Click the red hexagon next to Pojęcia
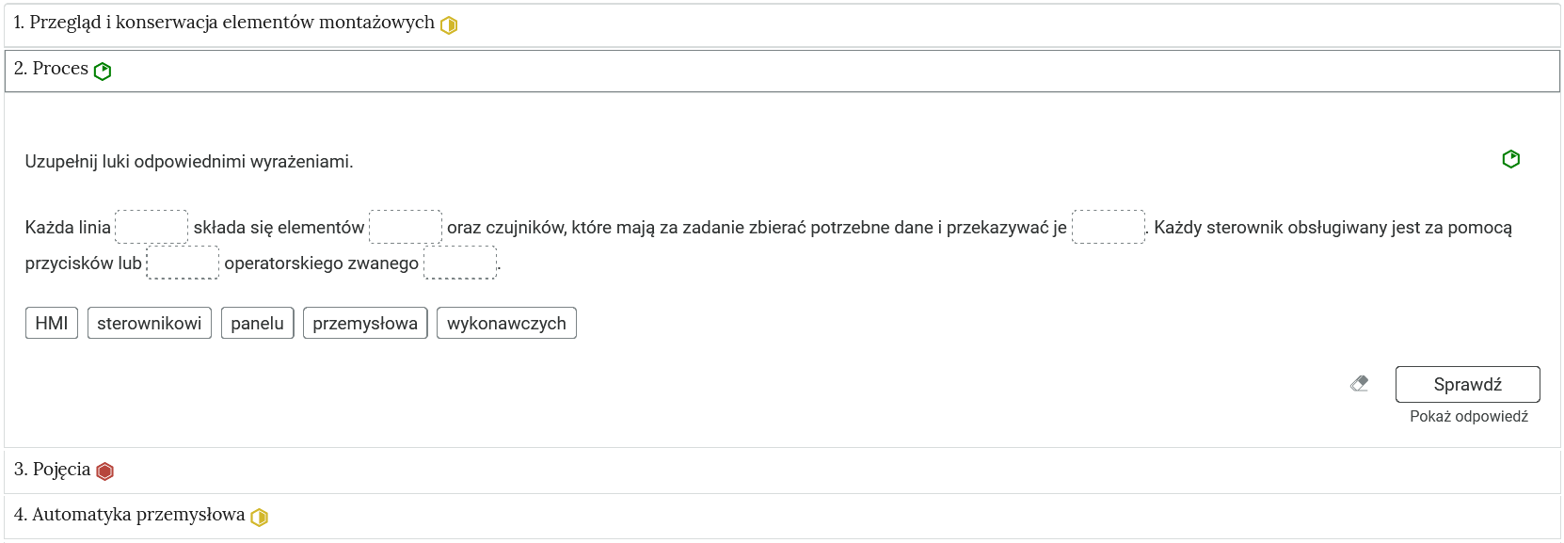The image size is (1564, 543). tap(104, 471)
